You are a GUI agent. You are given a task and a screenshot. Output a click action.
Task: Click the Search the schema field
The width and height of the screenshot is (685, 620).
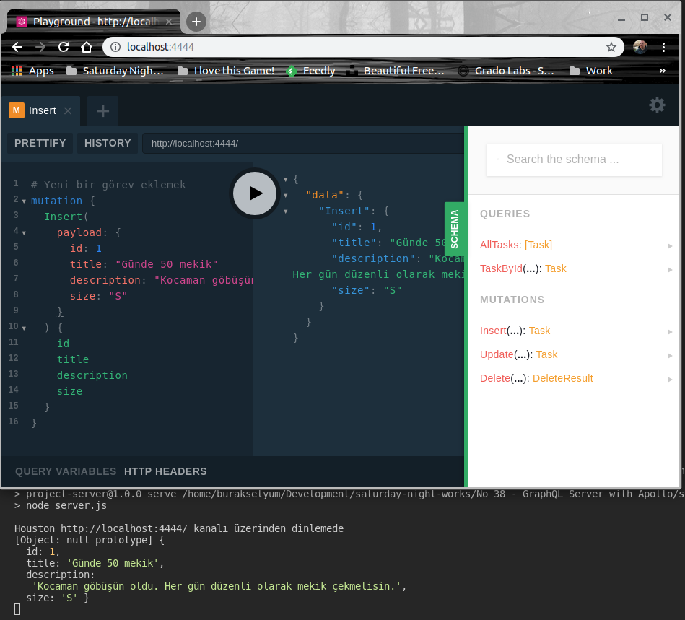click(574, 160)
